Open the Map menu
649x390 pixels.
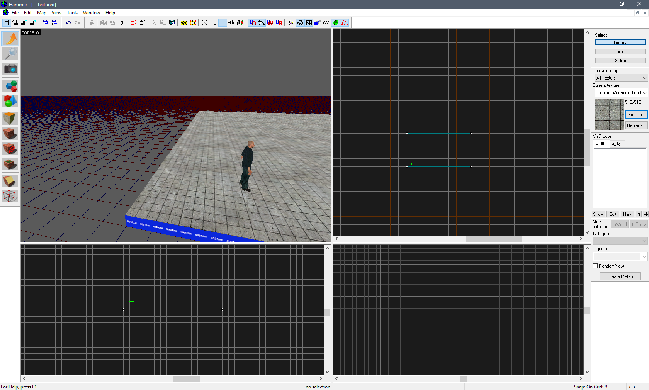42,13
